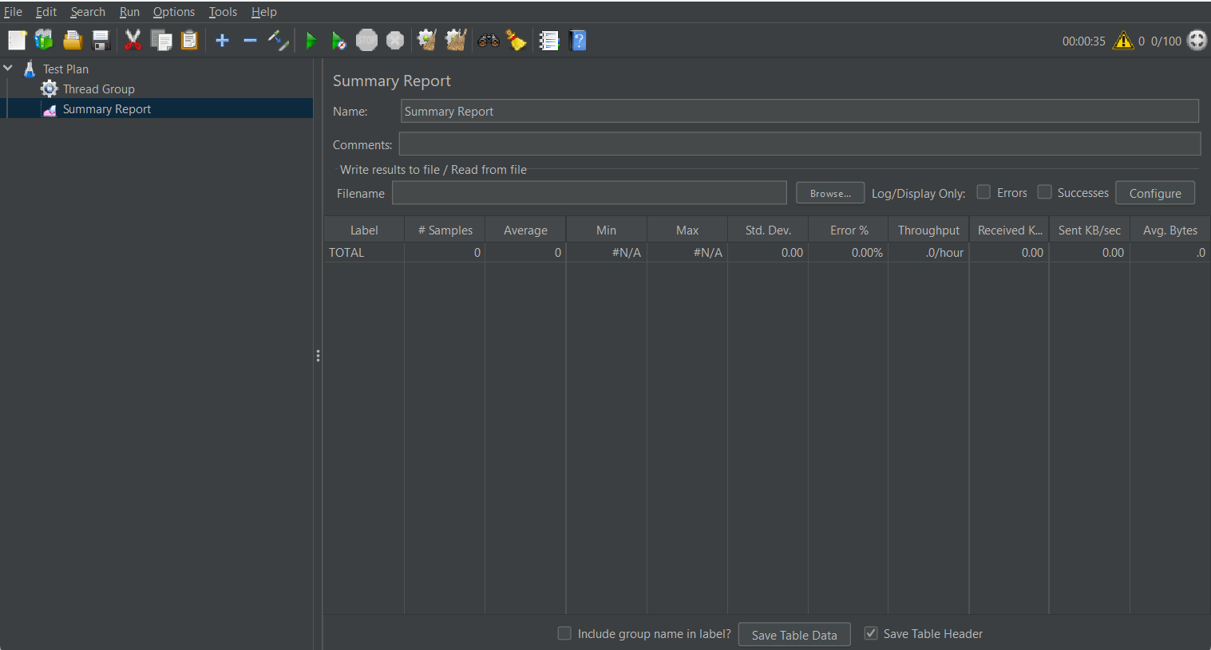The height and width of the screenshot is (650, 1211).
Task: Select Thread Group in the tree
Action: (99, 89)
